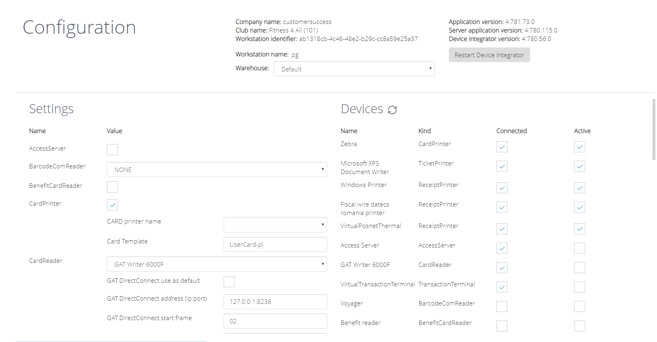The image size is (657, 342).
Task: Open the CardReader GAT Writer dropdown
Action: 217,264
